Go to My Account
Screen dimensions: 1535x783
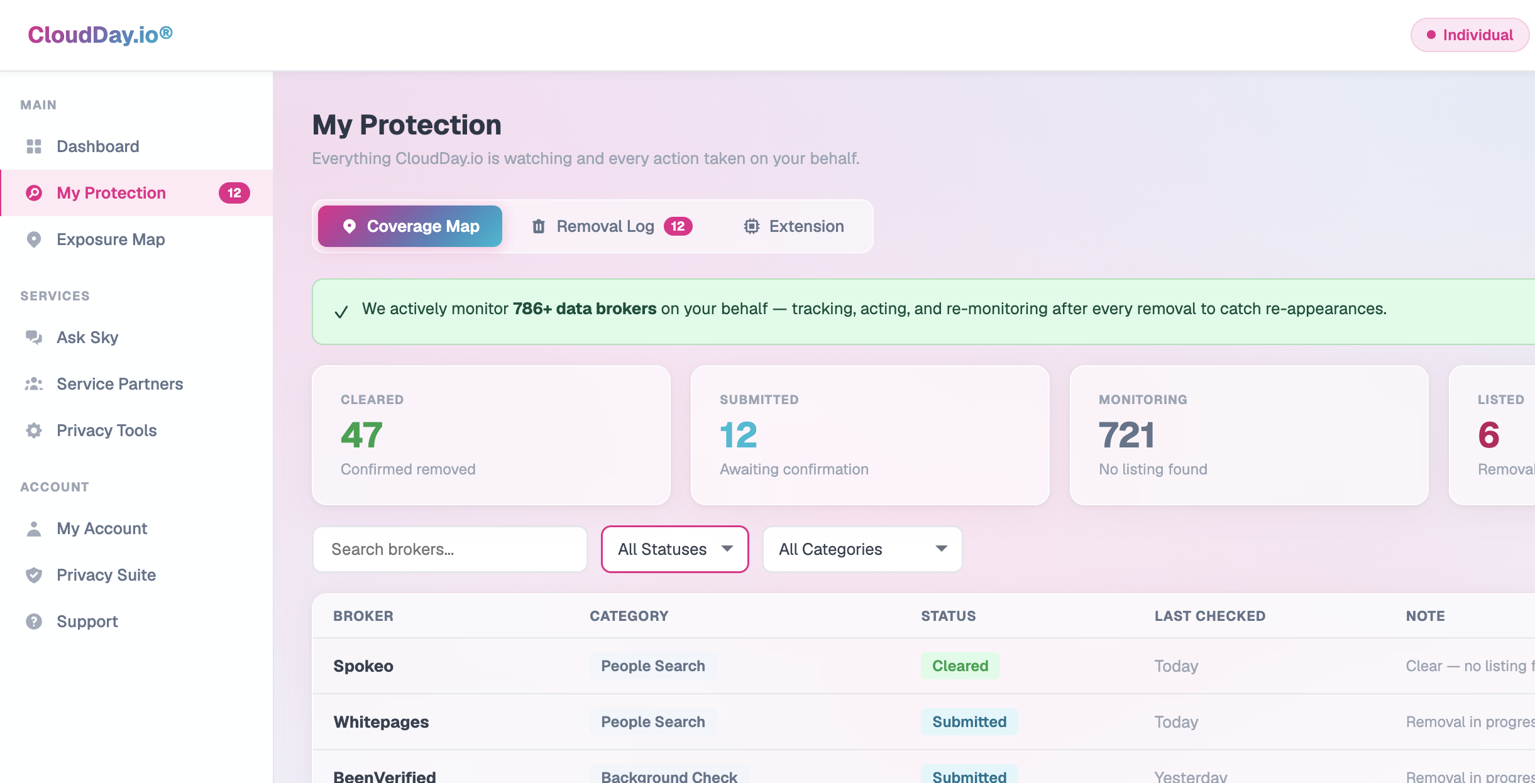(x=136, y=528)
